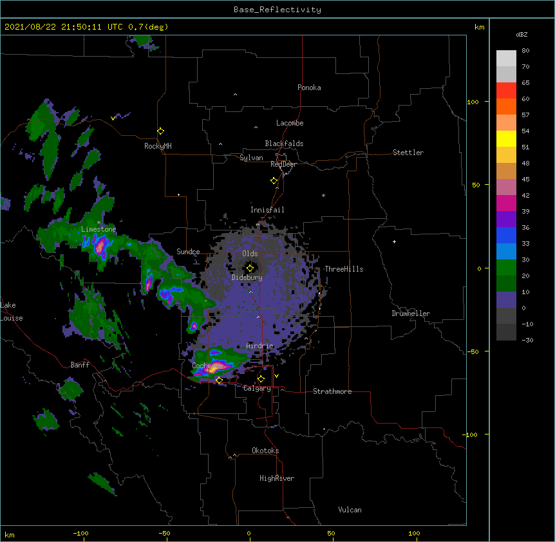The height and width of the screenshot is (542, 555).
Task: Click the asterisk marker above Limestone label
Action: click(x=99, y=223)
